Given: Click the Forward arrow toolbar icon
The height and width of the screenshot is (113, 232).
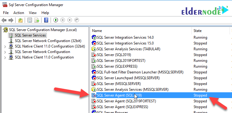Looking at the screenshot, I should point(11,20).
